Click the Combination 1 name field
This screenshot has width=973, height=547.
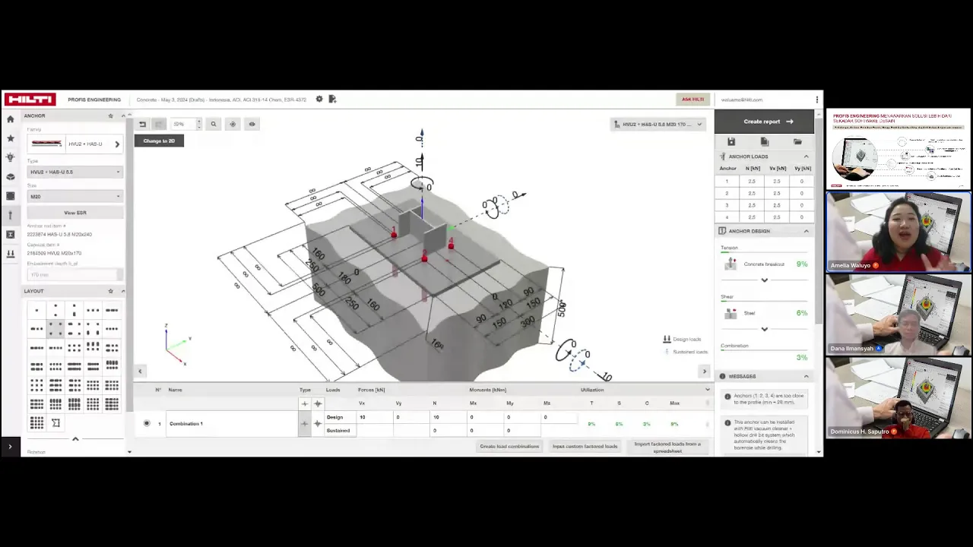tap(233, 423)
